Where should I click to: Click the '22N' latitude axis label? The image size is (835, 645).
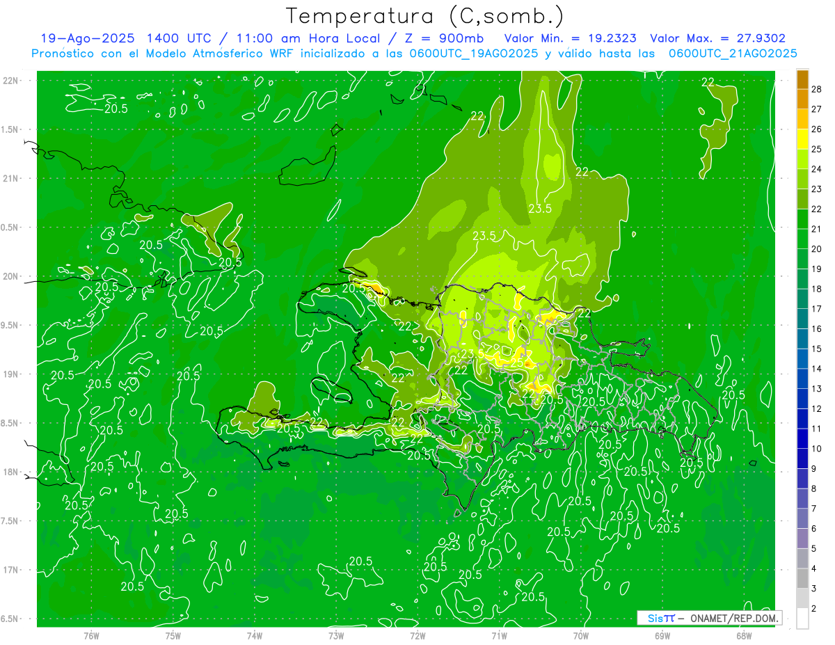point(10,81)
